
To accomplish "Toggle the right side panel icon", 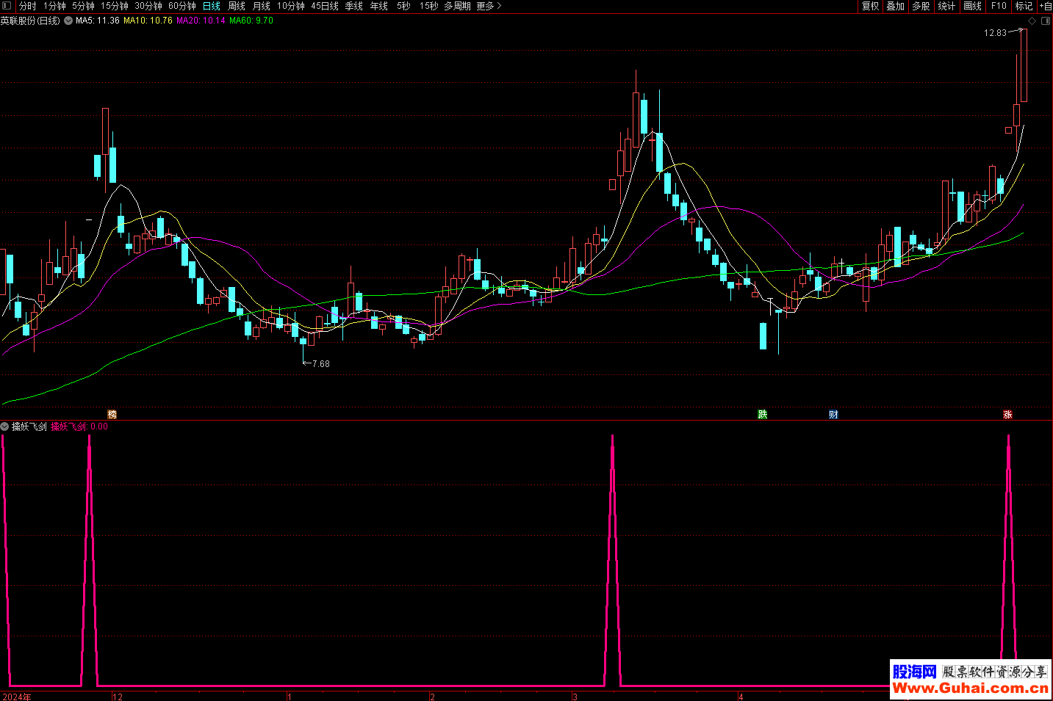I will click(1046, 21).
